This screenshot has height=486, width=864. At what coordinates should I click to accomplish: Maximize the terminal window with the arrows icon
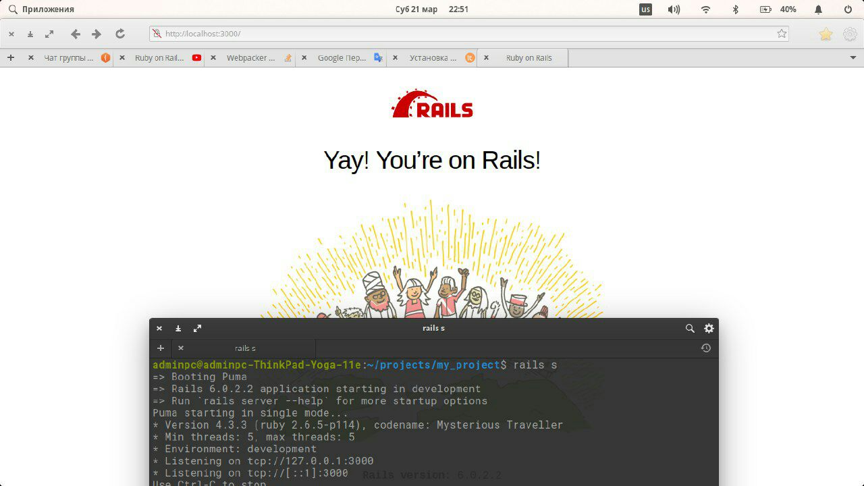point(197,329)
